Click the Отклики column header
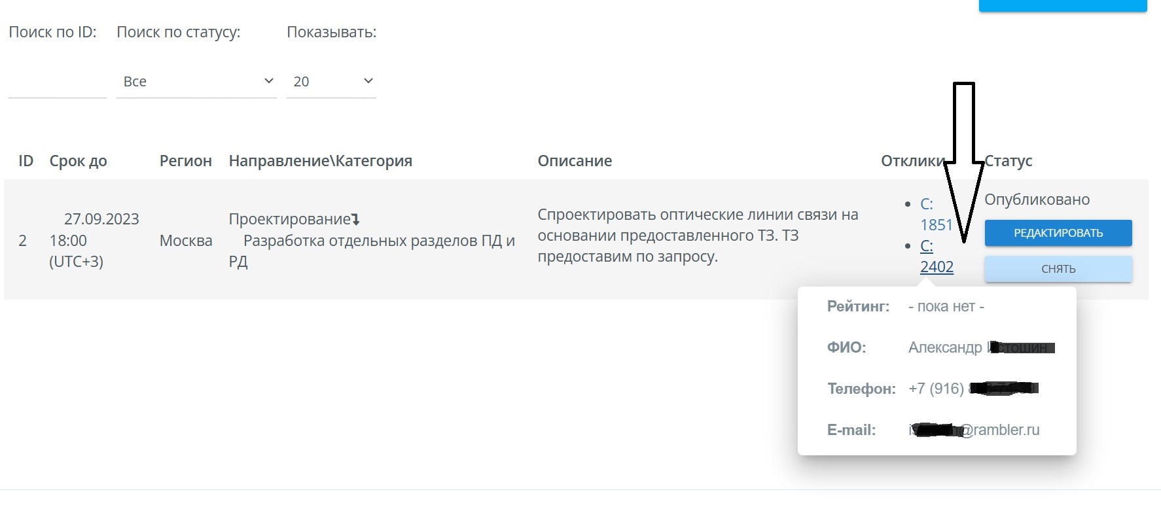1161x507 pixels. (x=912, y=161)
